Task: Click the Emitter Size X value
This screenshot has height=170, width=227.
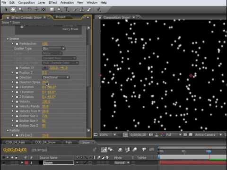Action: [45, 116]
